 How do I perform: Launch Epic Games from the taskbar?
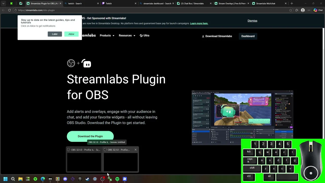tap(80, 179)
